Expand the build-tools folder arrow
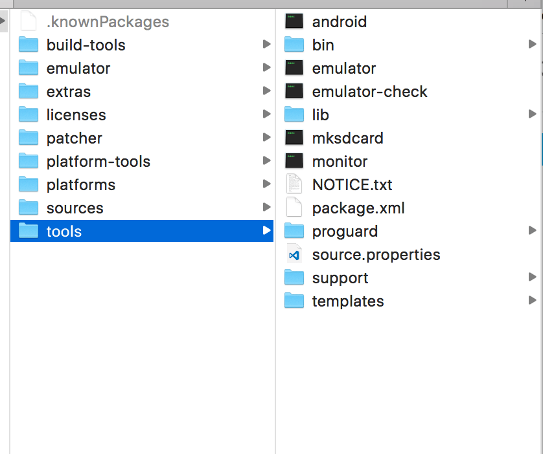 266,45
